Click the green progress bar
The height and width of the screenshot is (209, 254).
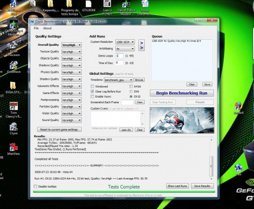(124, 192)
